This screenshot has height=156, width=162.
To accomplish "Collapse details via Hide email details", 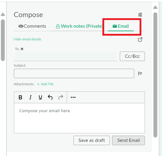I will point(27,39).
